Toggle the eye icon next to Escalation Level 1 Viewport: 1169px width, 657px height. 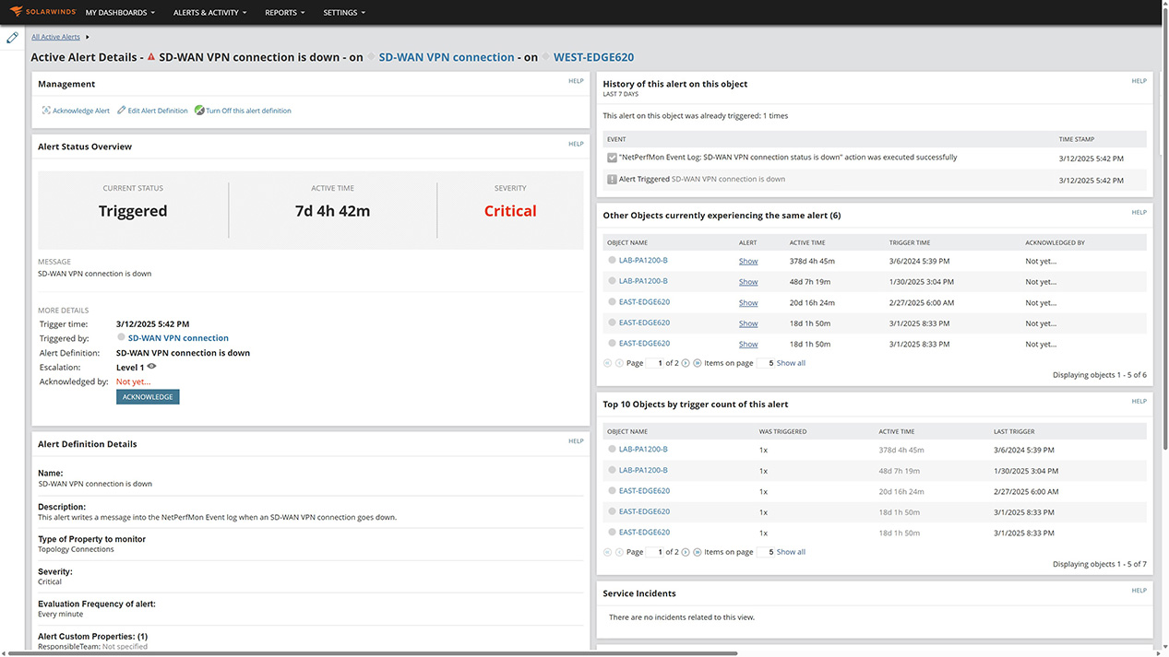click(x=151, y=367)
